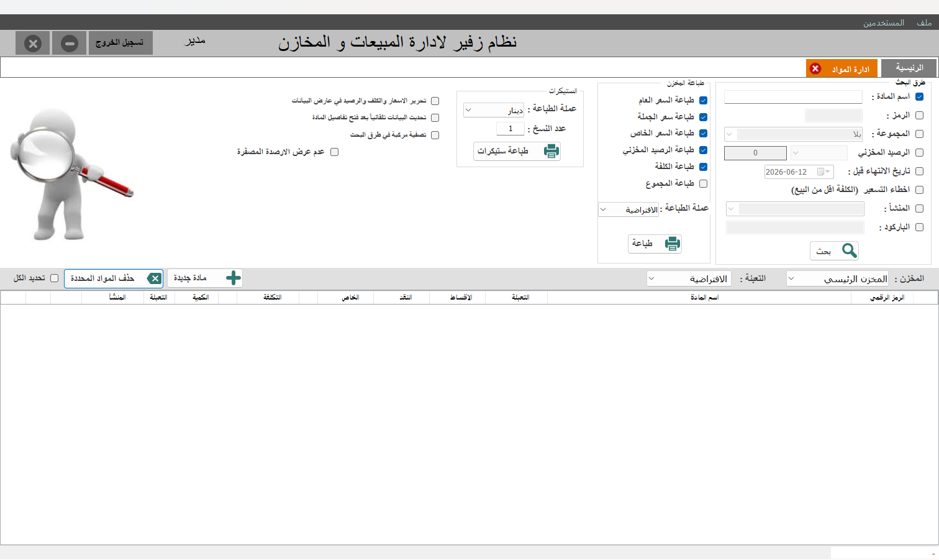
Task: Enable the المنشأ search checkbox
Action: point(919,208)
